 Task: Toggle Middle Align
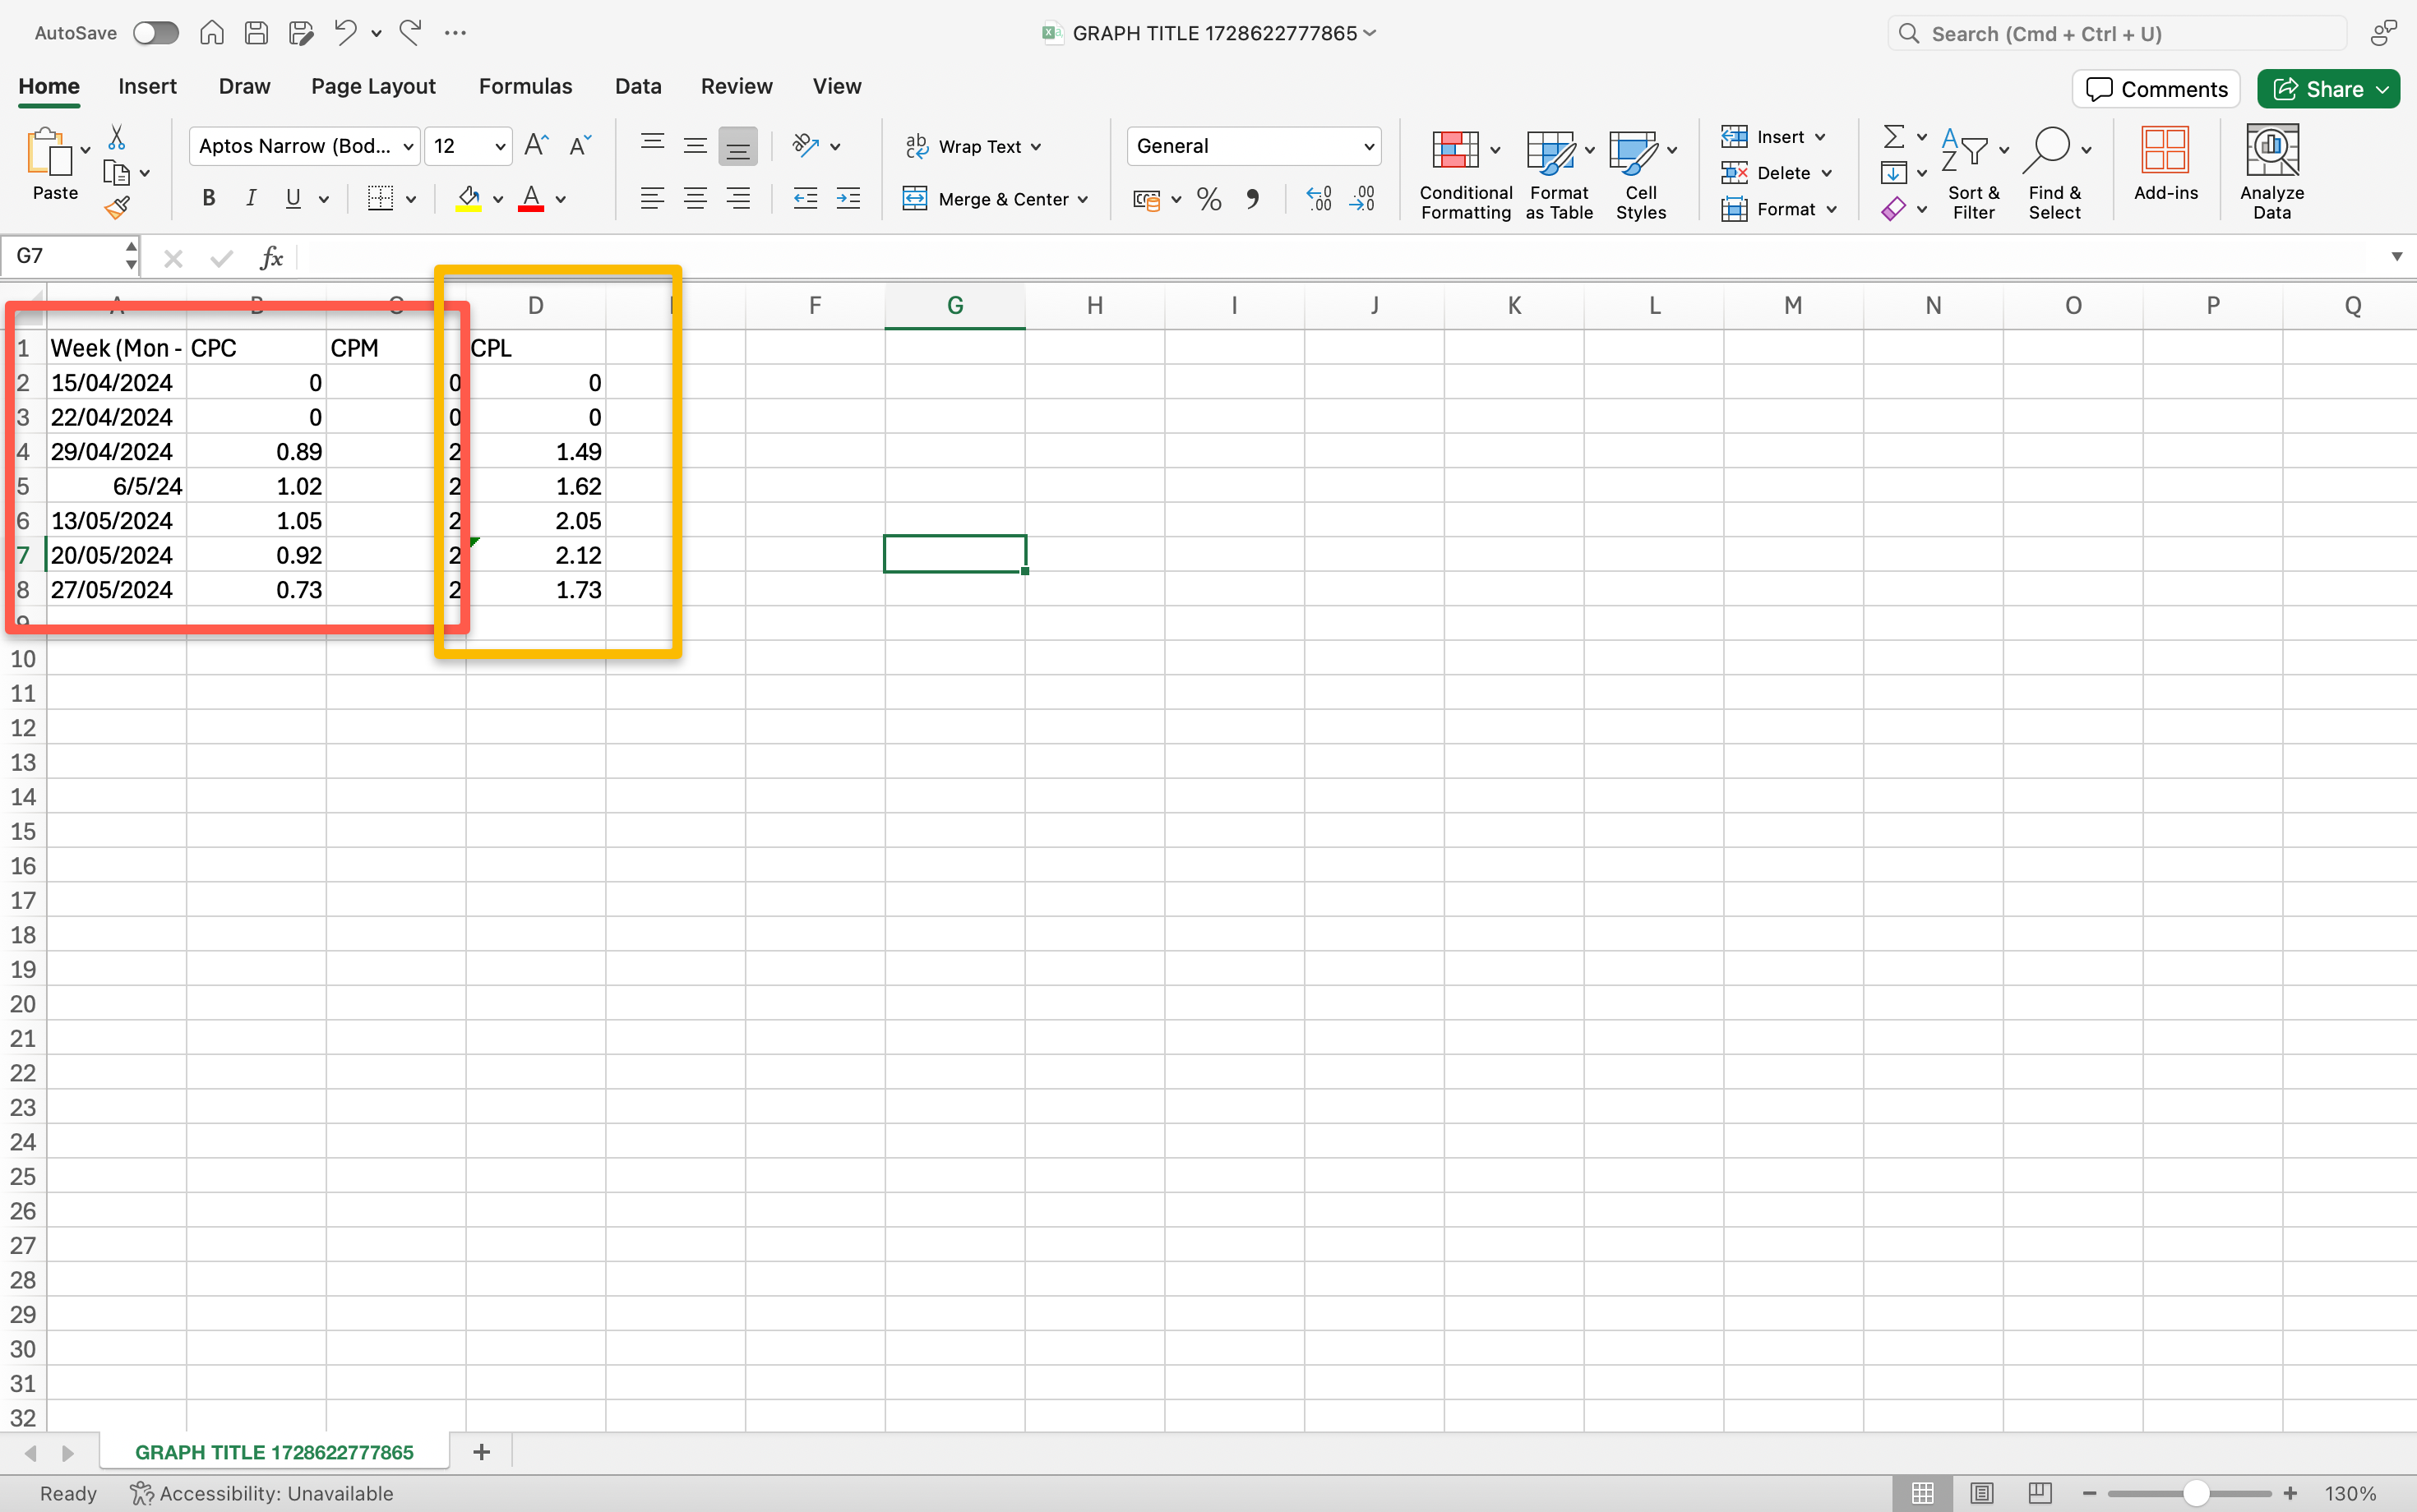pos(696,146)
